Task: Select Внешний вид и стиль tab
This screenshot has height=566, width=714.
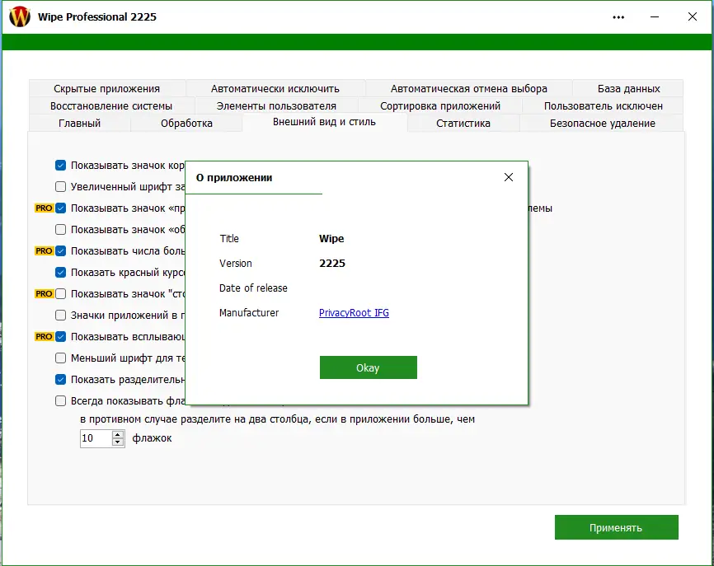Action: (x=324, y=122)
